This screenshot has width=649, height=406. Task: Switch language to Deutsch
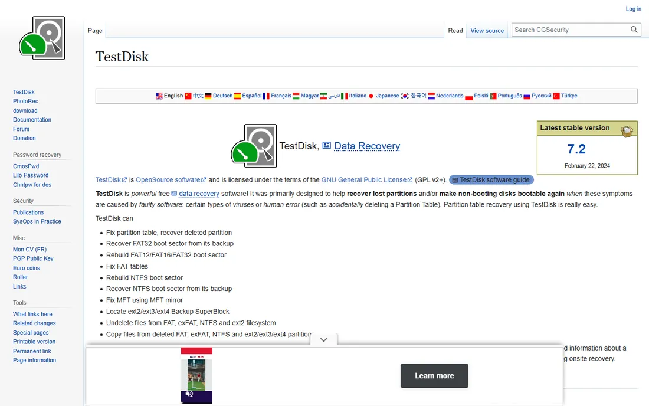(222, 96)
